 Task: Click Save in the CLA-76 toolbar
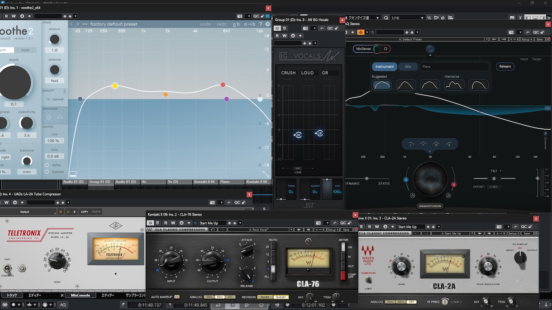point(346,230)
